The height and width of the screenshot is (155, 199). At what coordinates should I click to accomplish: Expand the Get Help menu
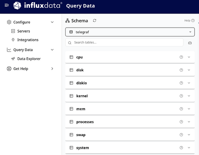52,69
